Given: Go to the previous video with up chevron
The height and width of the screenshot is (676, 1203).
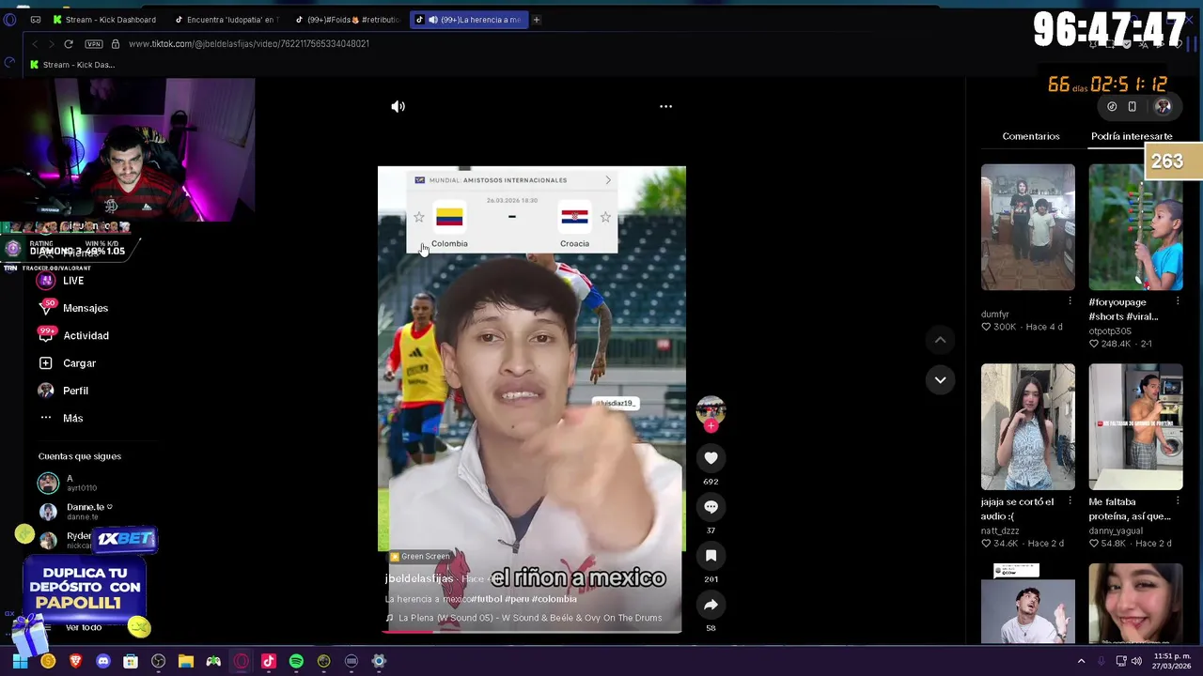Looking at the screenshot, I should click(x=940, y=340).
